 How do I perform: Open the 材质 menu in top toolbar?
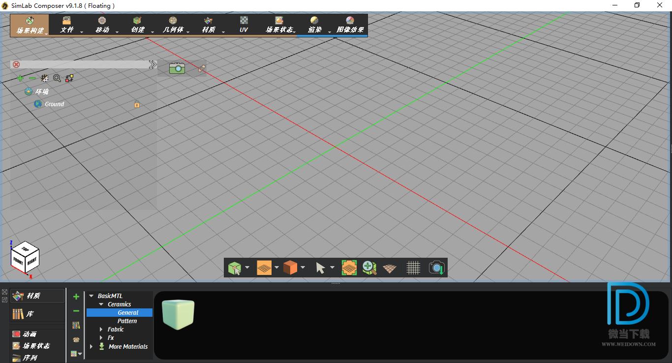209,25
